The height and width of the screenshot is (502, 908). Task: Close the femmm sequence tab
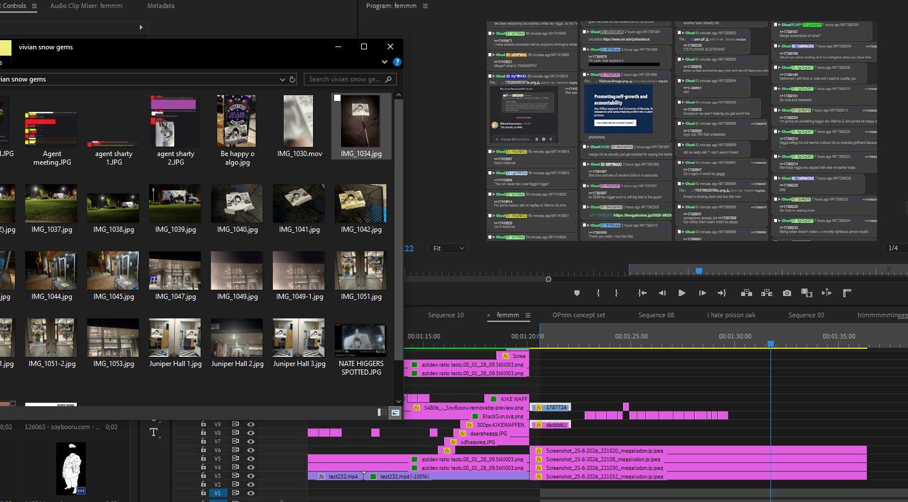pos(489,315)
